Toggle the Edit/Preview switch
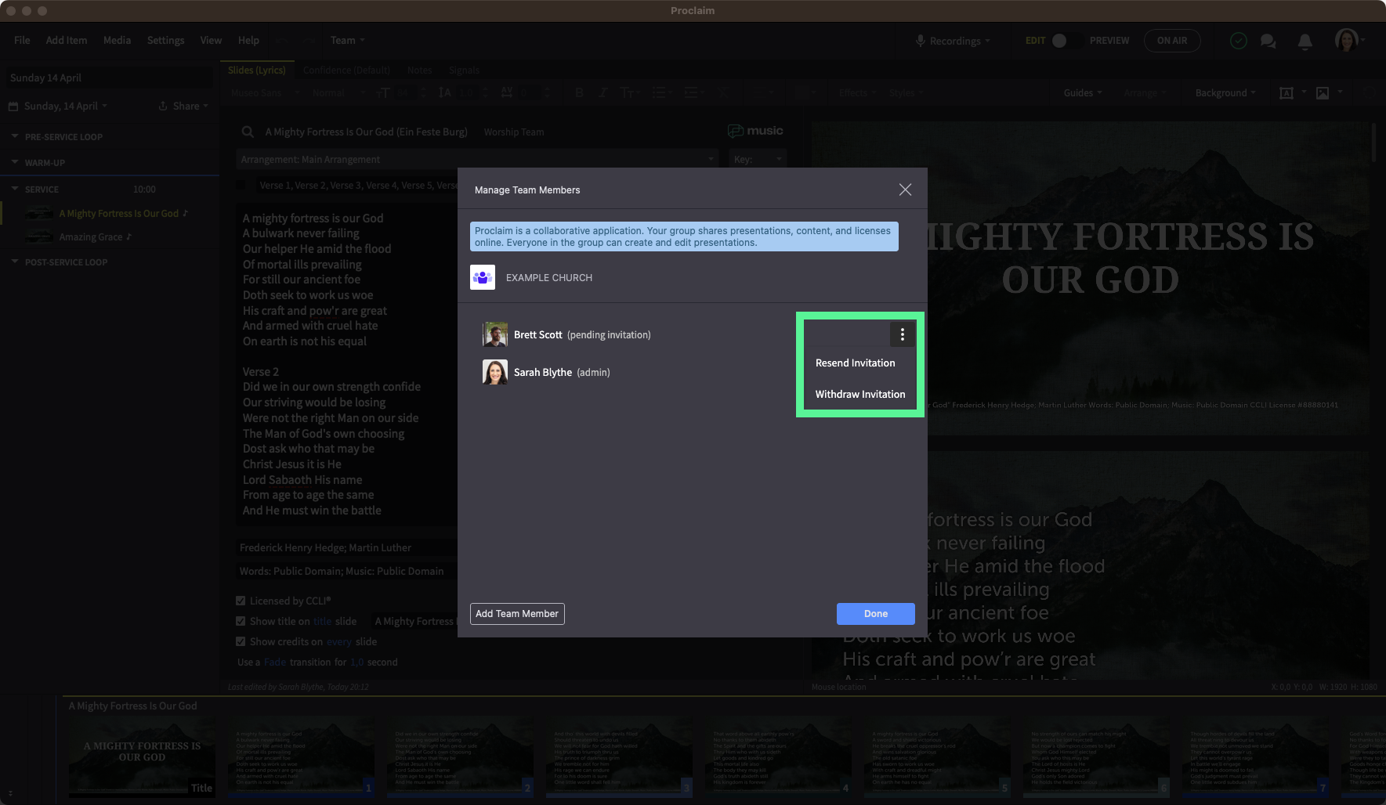Image resolution: width=1386 pixels, height=805 pixels. tap(1066, 41)
